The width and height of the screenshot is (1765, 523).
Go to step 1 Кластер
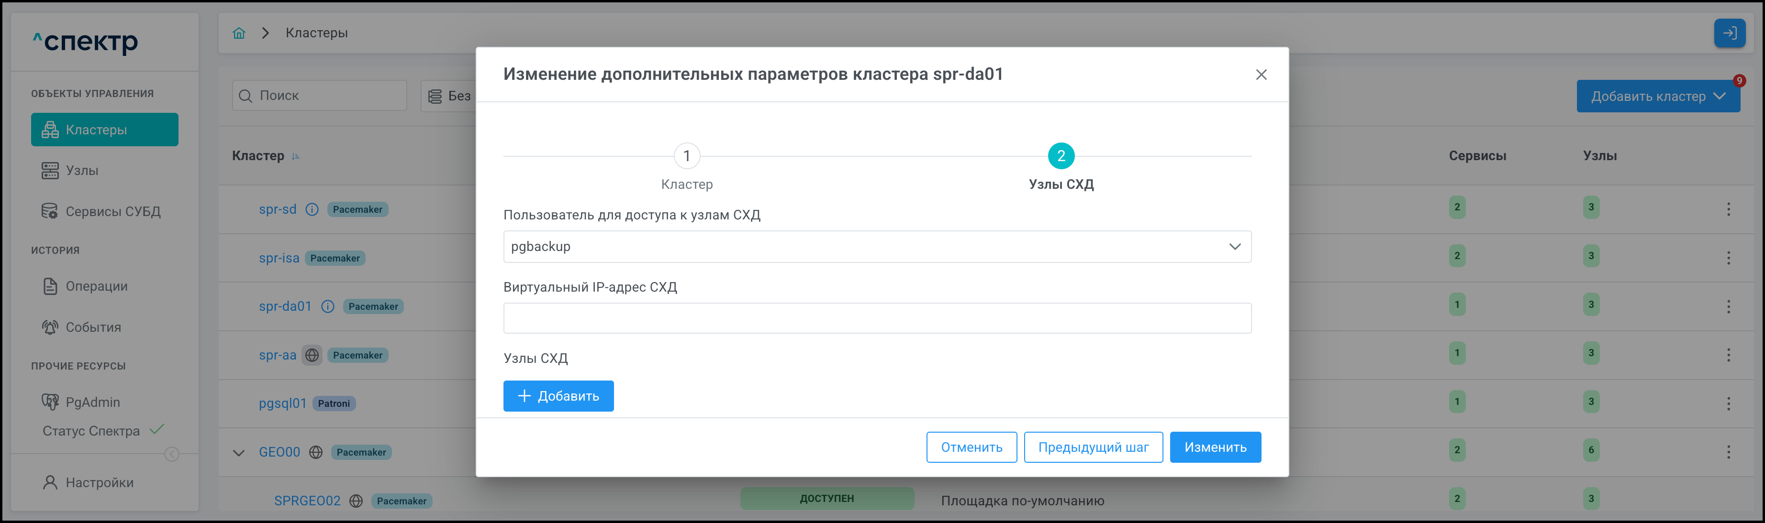(687, 156)
